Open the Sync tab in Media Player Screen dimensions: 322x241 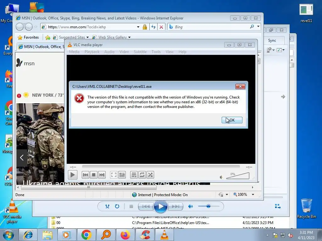(272, 40)
